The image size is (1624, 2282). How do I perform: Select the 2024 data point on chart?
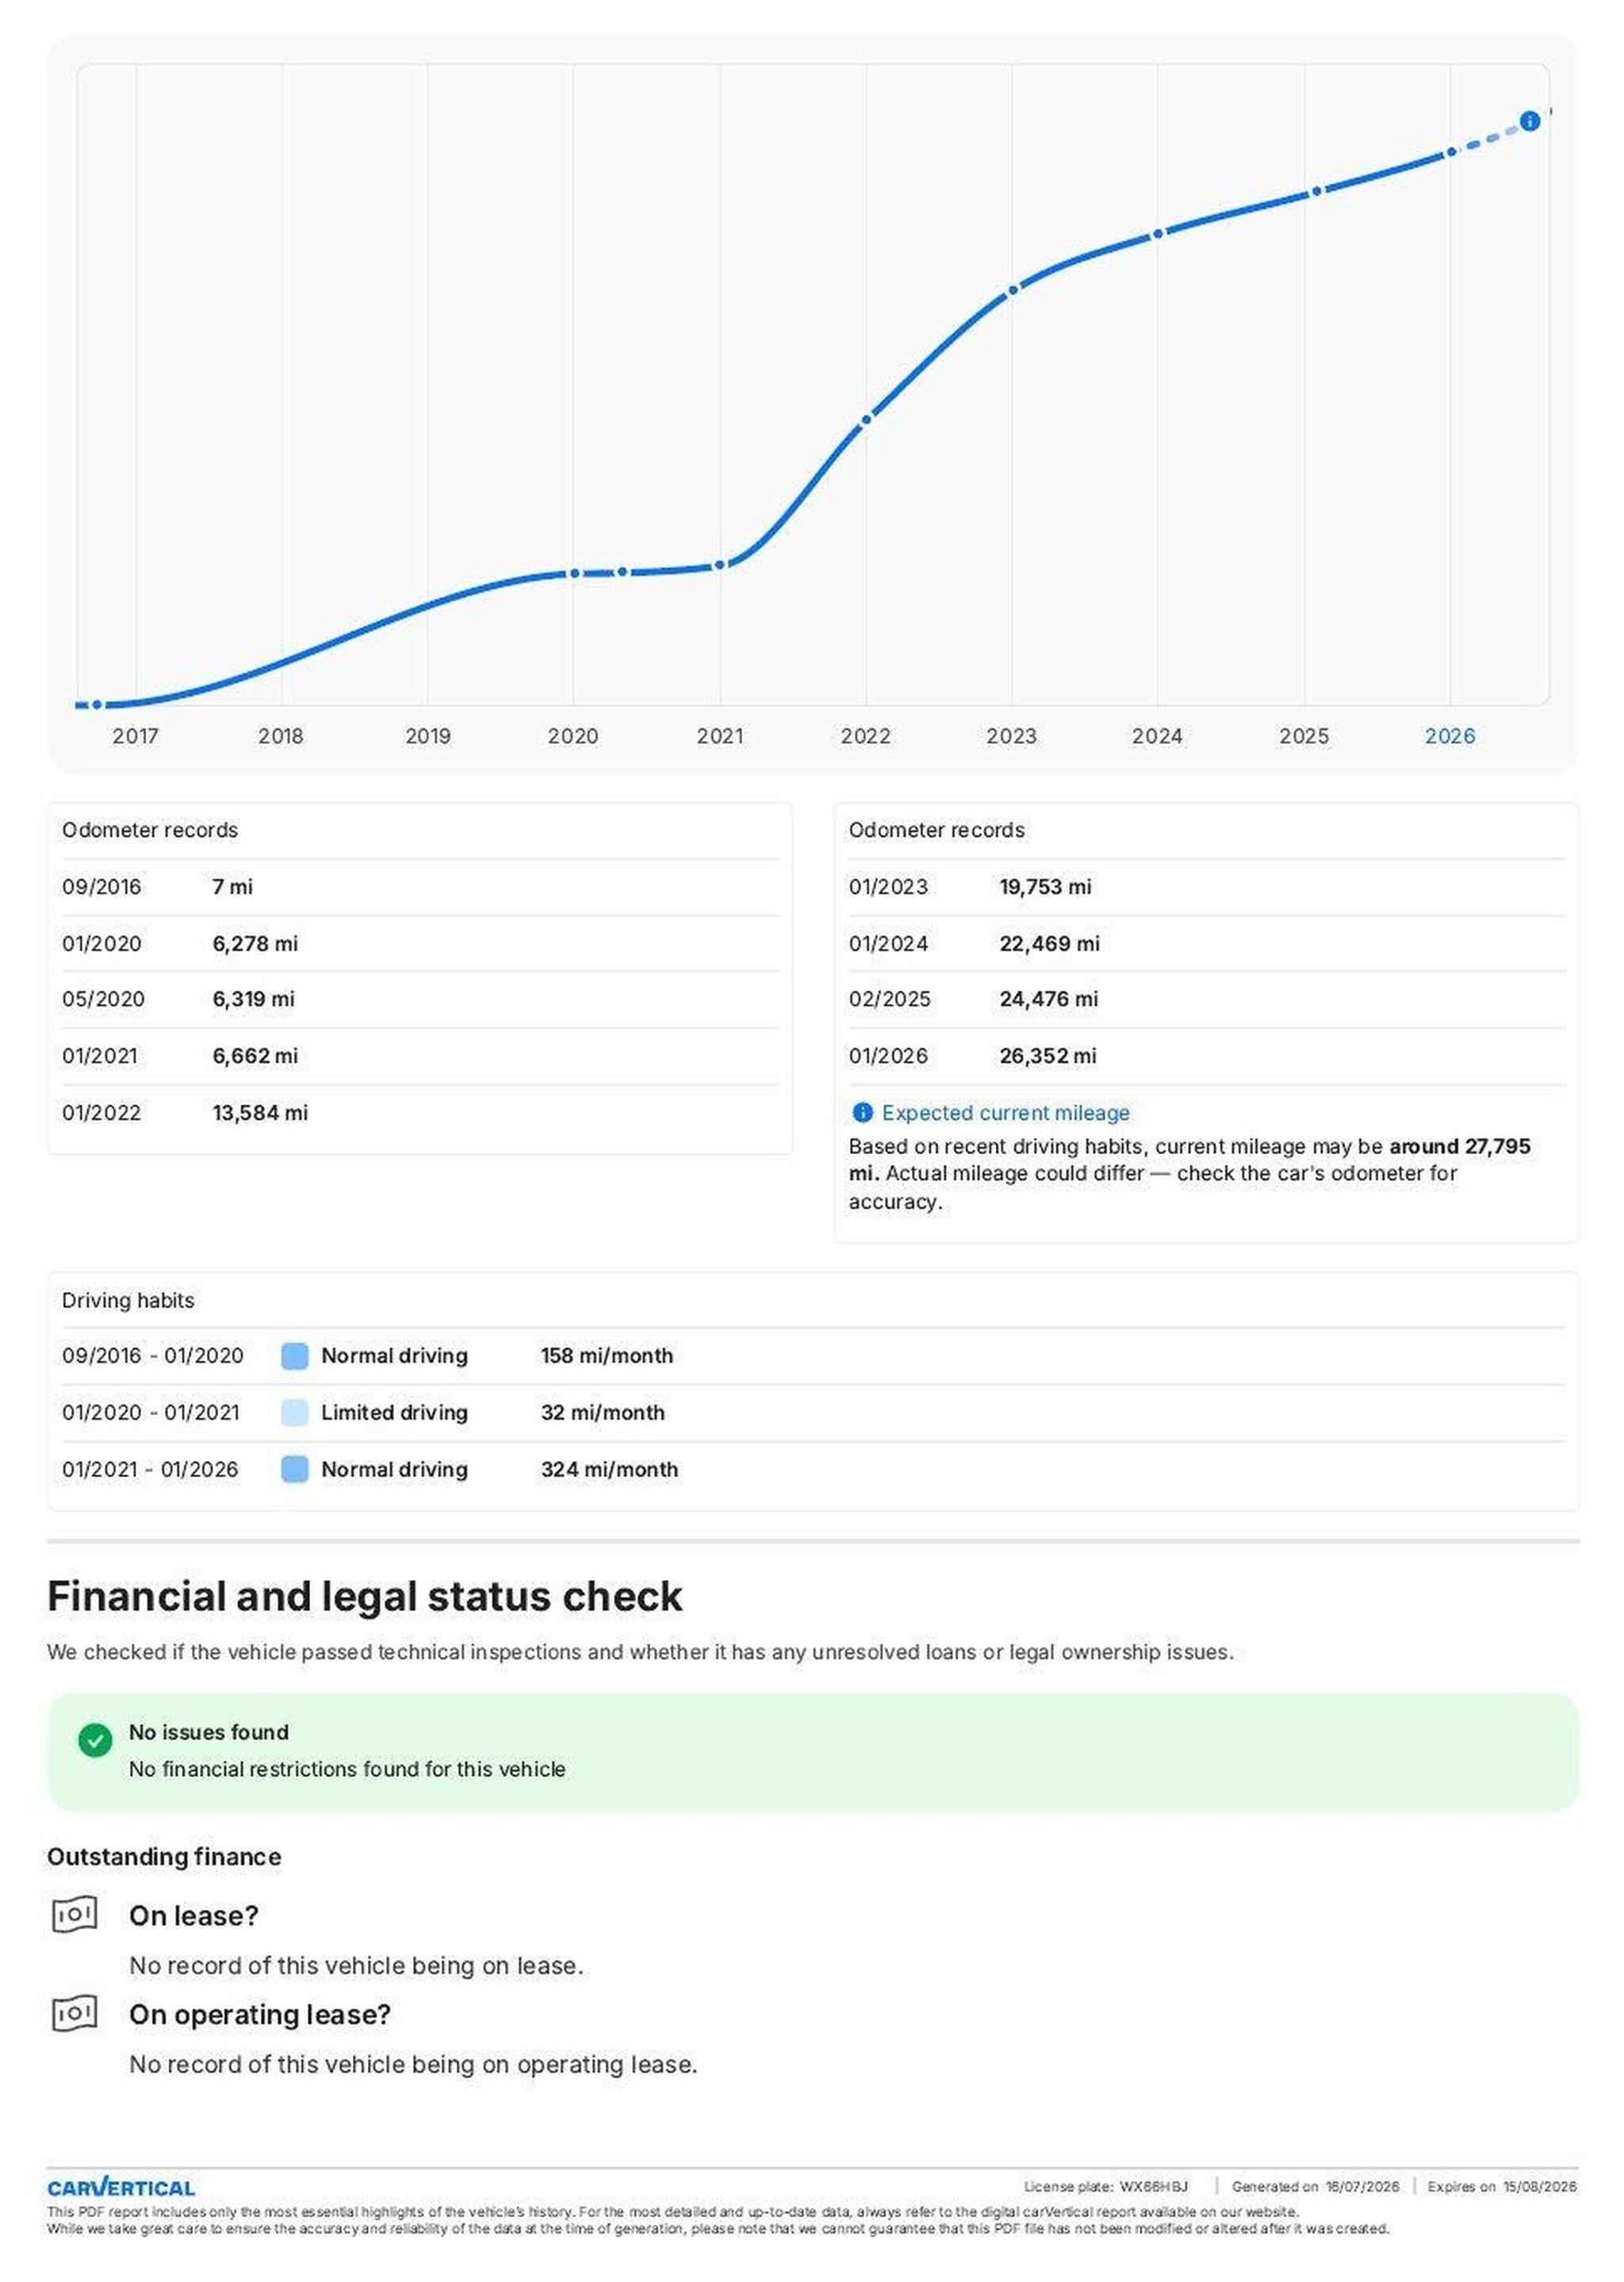[x=1158, y=234]
